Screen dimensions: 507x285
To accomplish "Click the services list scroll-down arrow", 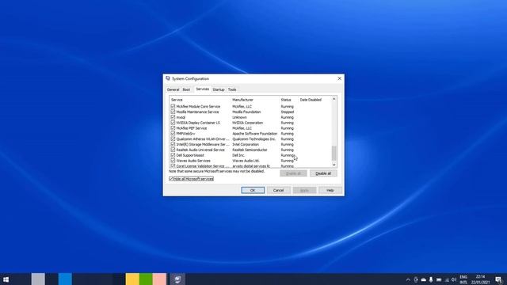I will (x=334, y=165).
